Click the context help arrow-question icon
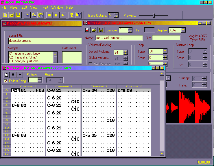The width and height of the screenshot is (214, 166). pyautogui.click(x=78, y=15)
